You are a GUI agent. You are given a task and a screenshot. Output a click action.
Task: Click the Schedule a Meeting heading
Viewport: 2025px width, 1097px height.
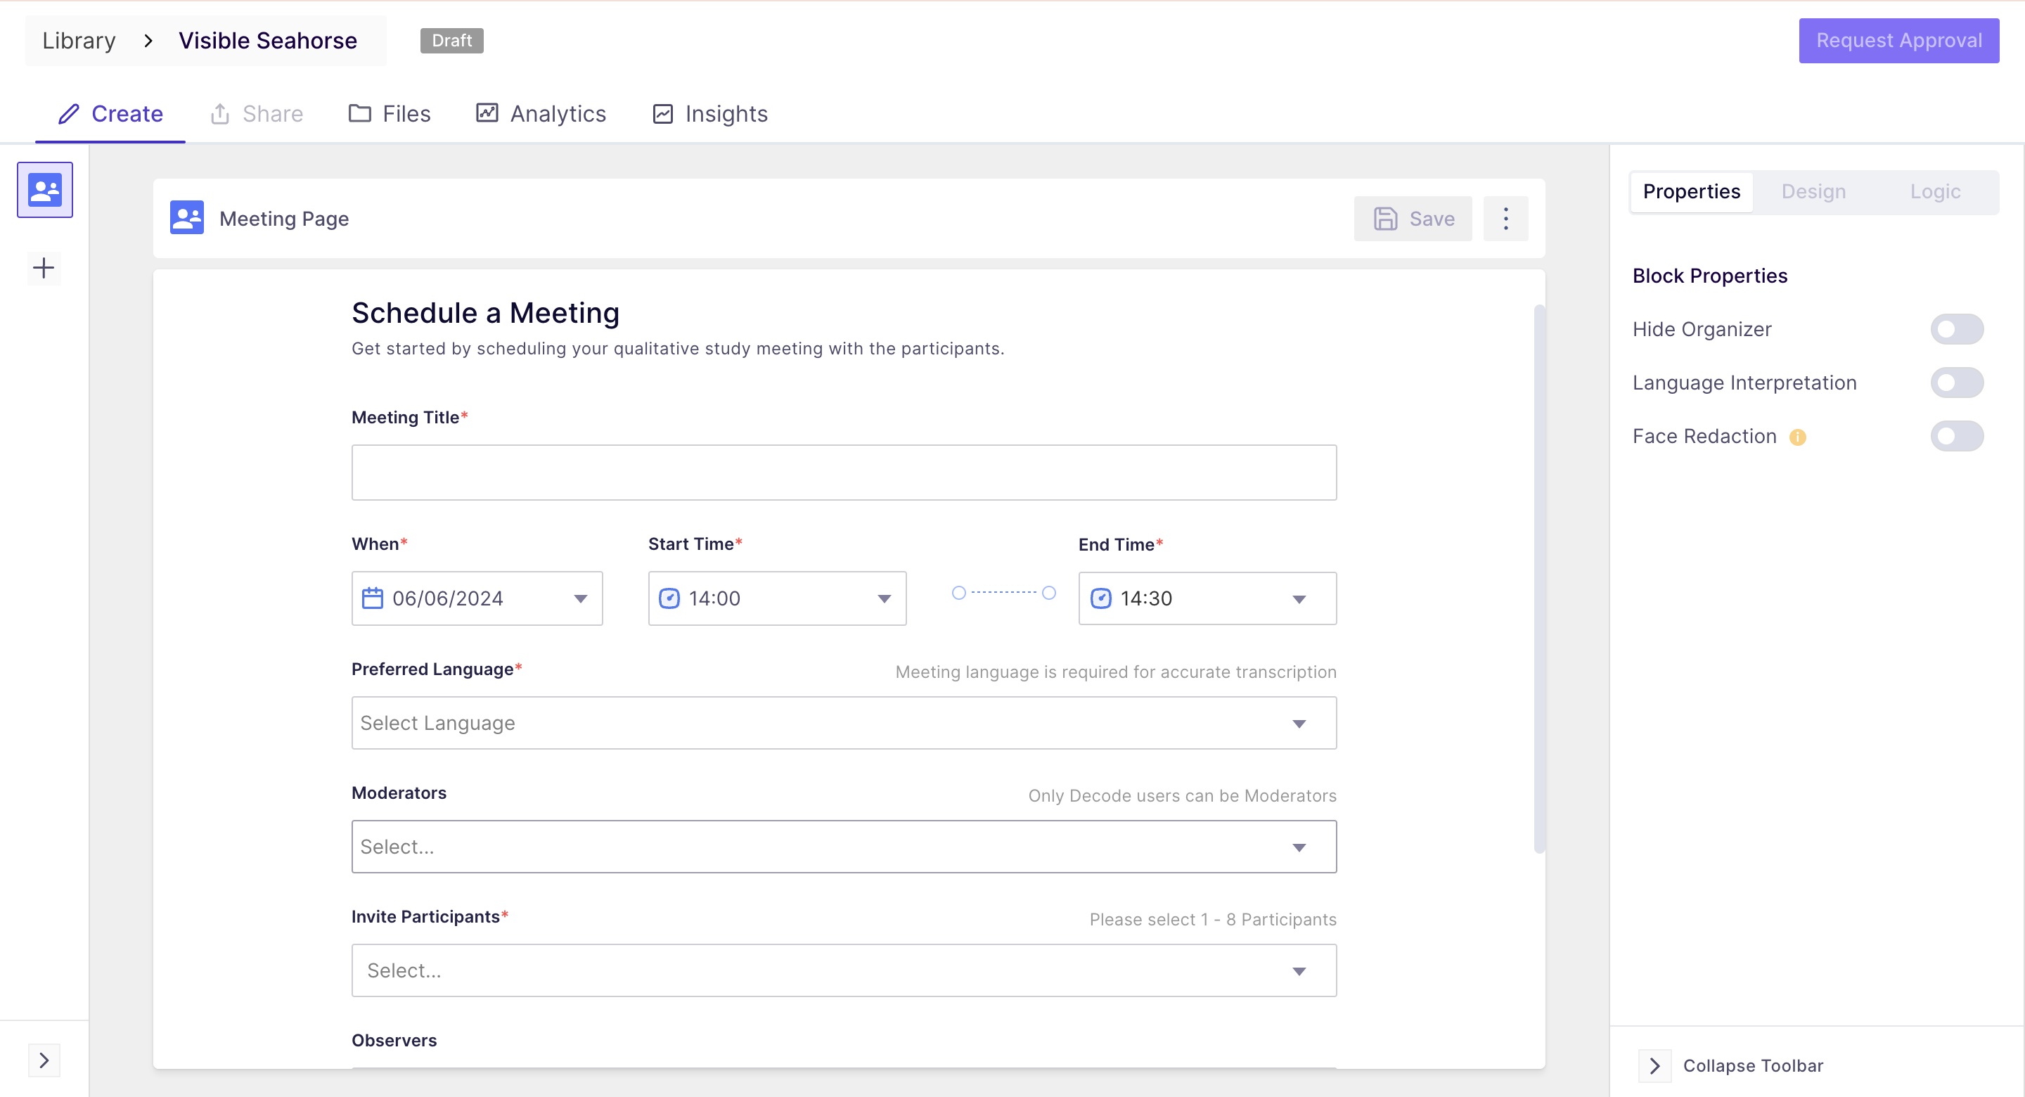pyautogui.click(x=485, y=313)
